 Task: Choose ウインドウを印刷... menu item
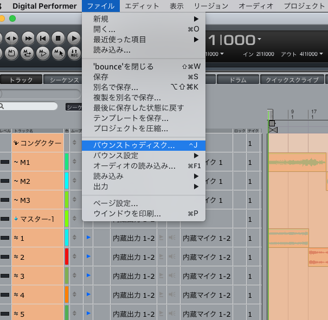pyautogui.click(x=144, y=214)
